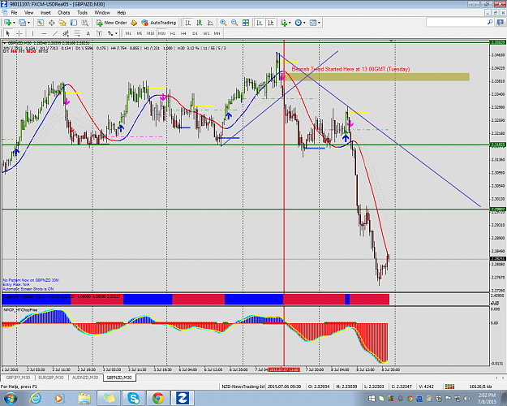Expand the periodicity clock dropdown
Image resolution: width=507 pixels, height=406 pixels.
[x=304, y=23]
